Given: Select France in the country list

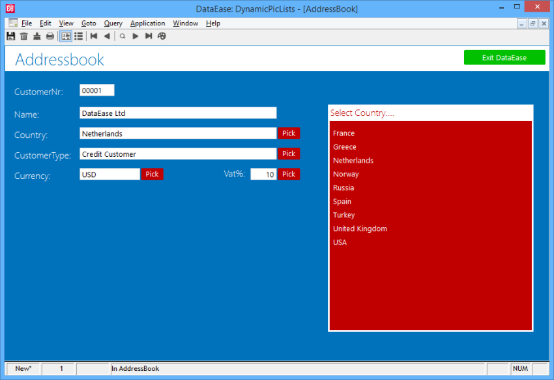Looking at the screenshot, I should pos(343,133).
